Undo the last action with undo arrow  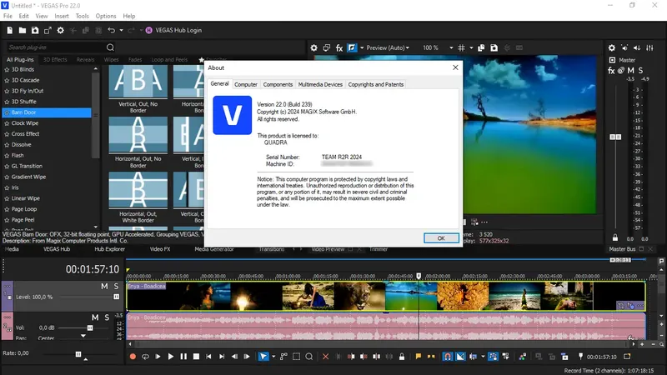[x=112, y=30]
